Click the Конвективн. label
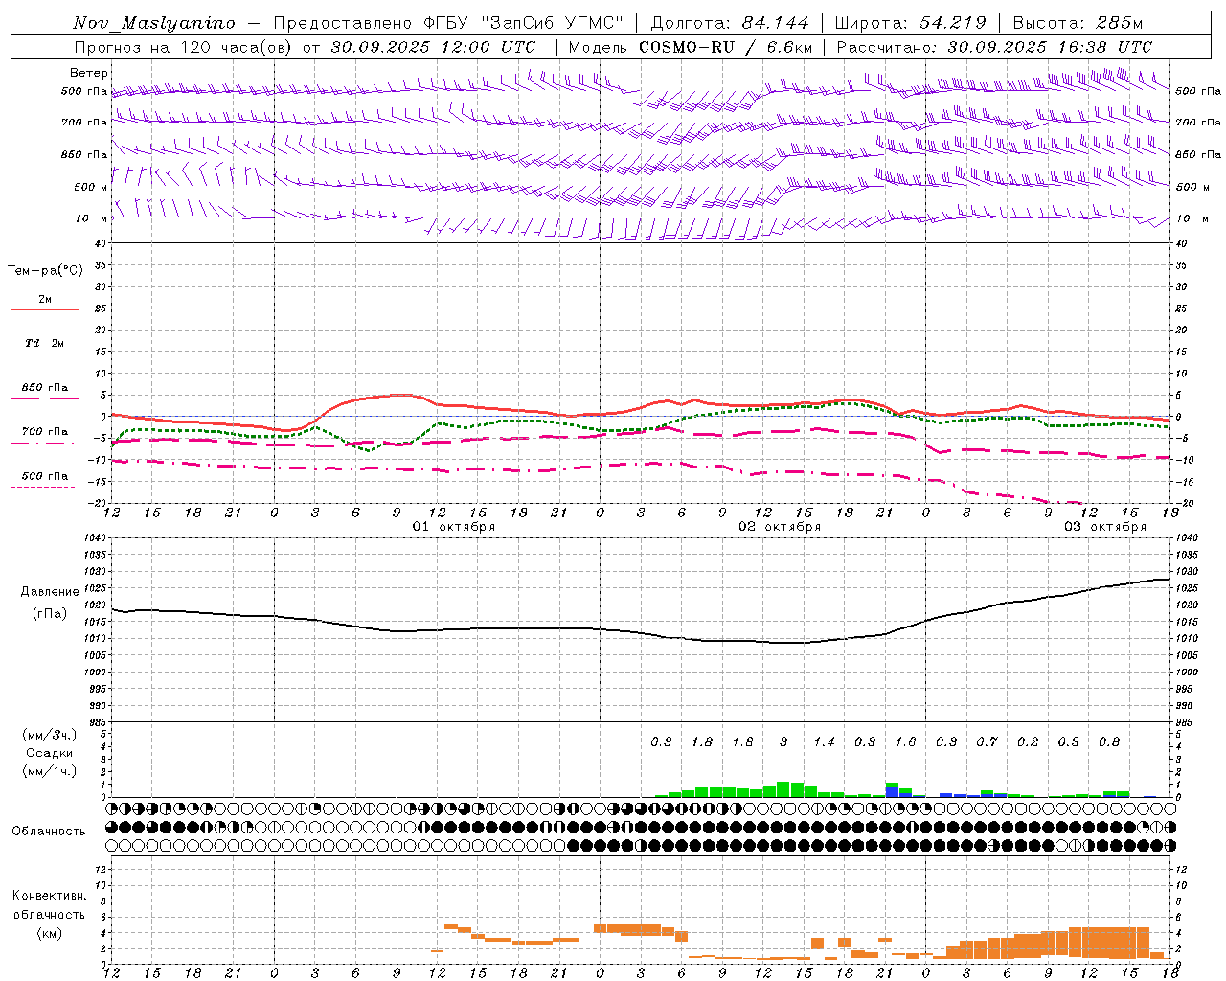Image resolution: width=1226 pixels, height=981 pixels. (49, 896)
